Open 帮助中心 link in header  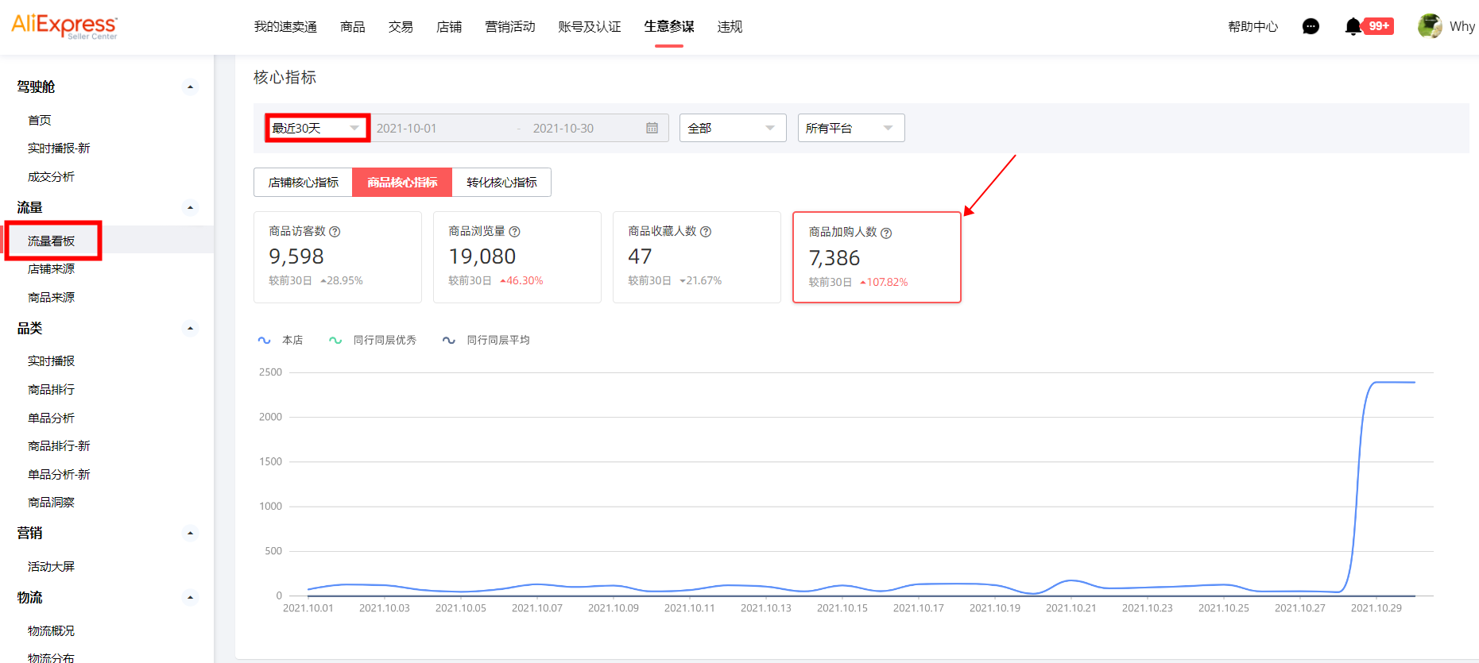[1253, 27]
